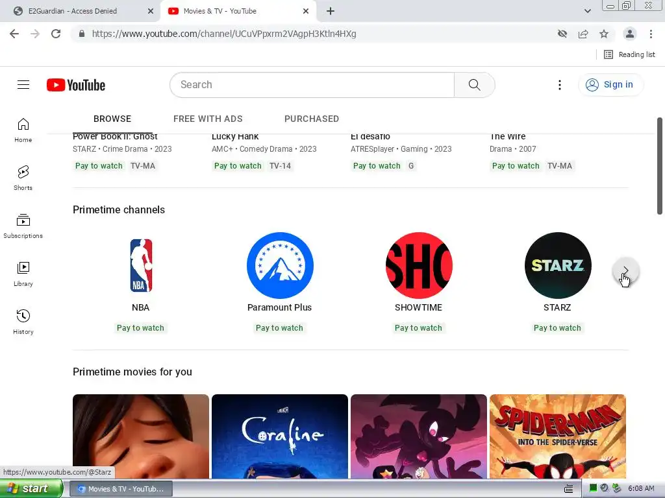Click the search magnifier button
This screenshot has width=665, height=498.
(x=474, y=85)
